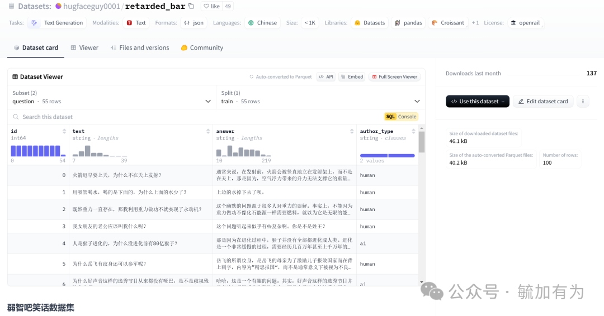Click the table scrollbar down arrow

pyautogui.click(x=422, y=282)
